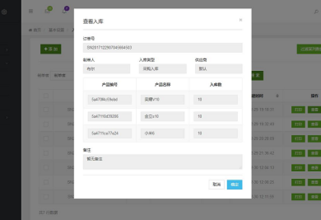Click the blue 确定 button in the dialog

tap(234, 184)
